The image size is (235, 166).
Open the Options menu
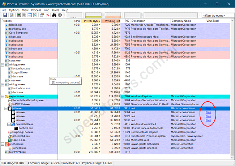[14, 10]
